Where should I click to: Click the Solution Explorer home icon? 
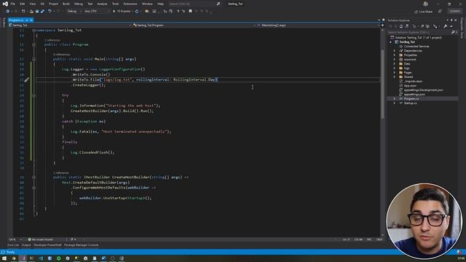point(401,26)
